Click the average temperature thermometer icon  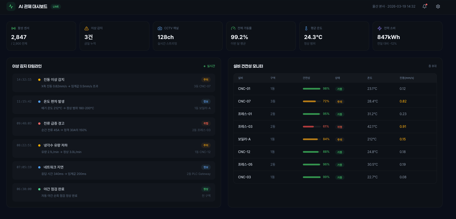(306, 28)
